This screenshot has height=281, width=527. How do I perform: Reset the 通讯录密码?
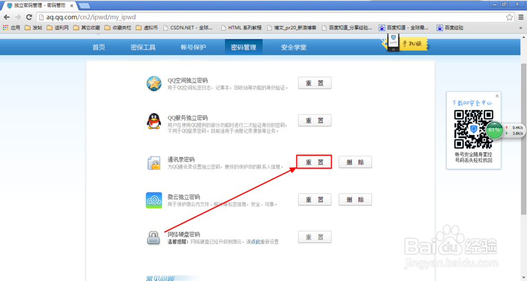[x=315, y=162]
